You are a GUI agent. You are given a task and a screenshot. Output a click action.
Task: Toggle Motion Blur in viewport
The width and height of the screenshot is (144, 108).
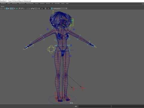(22, 8)
